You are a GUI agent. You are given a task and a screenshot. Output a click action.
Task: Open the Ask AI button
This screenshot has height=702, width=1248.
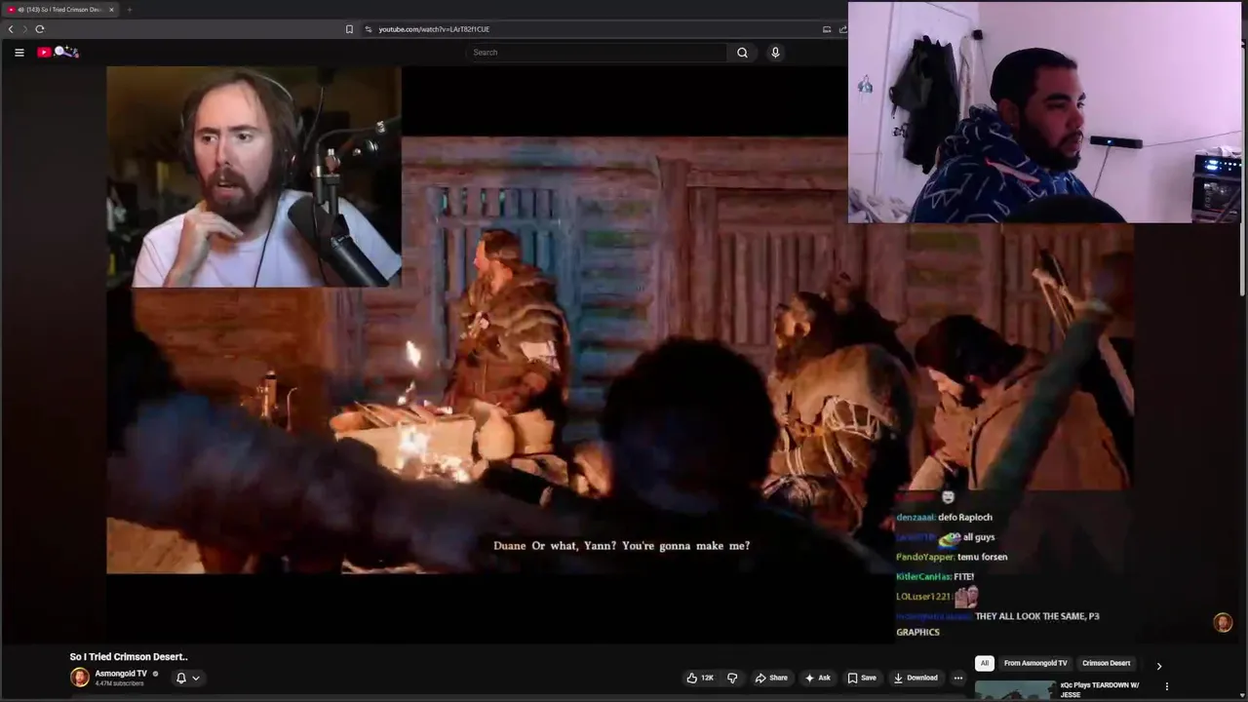(x=817, y=678)
